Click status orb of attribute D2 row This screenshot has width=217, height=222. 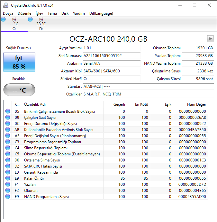(x=8, y=166)
